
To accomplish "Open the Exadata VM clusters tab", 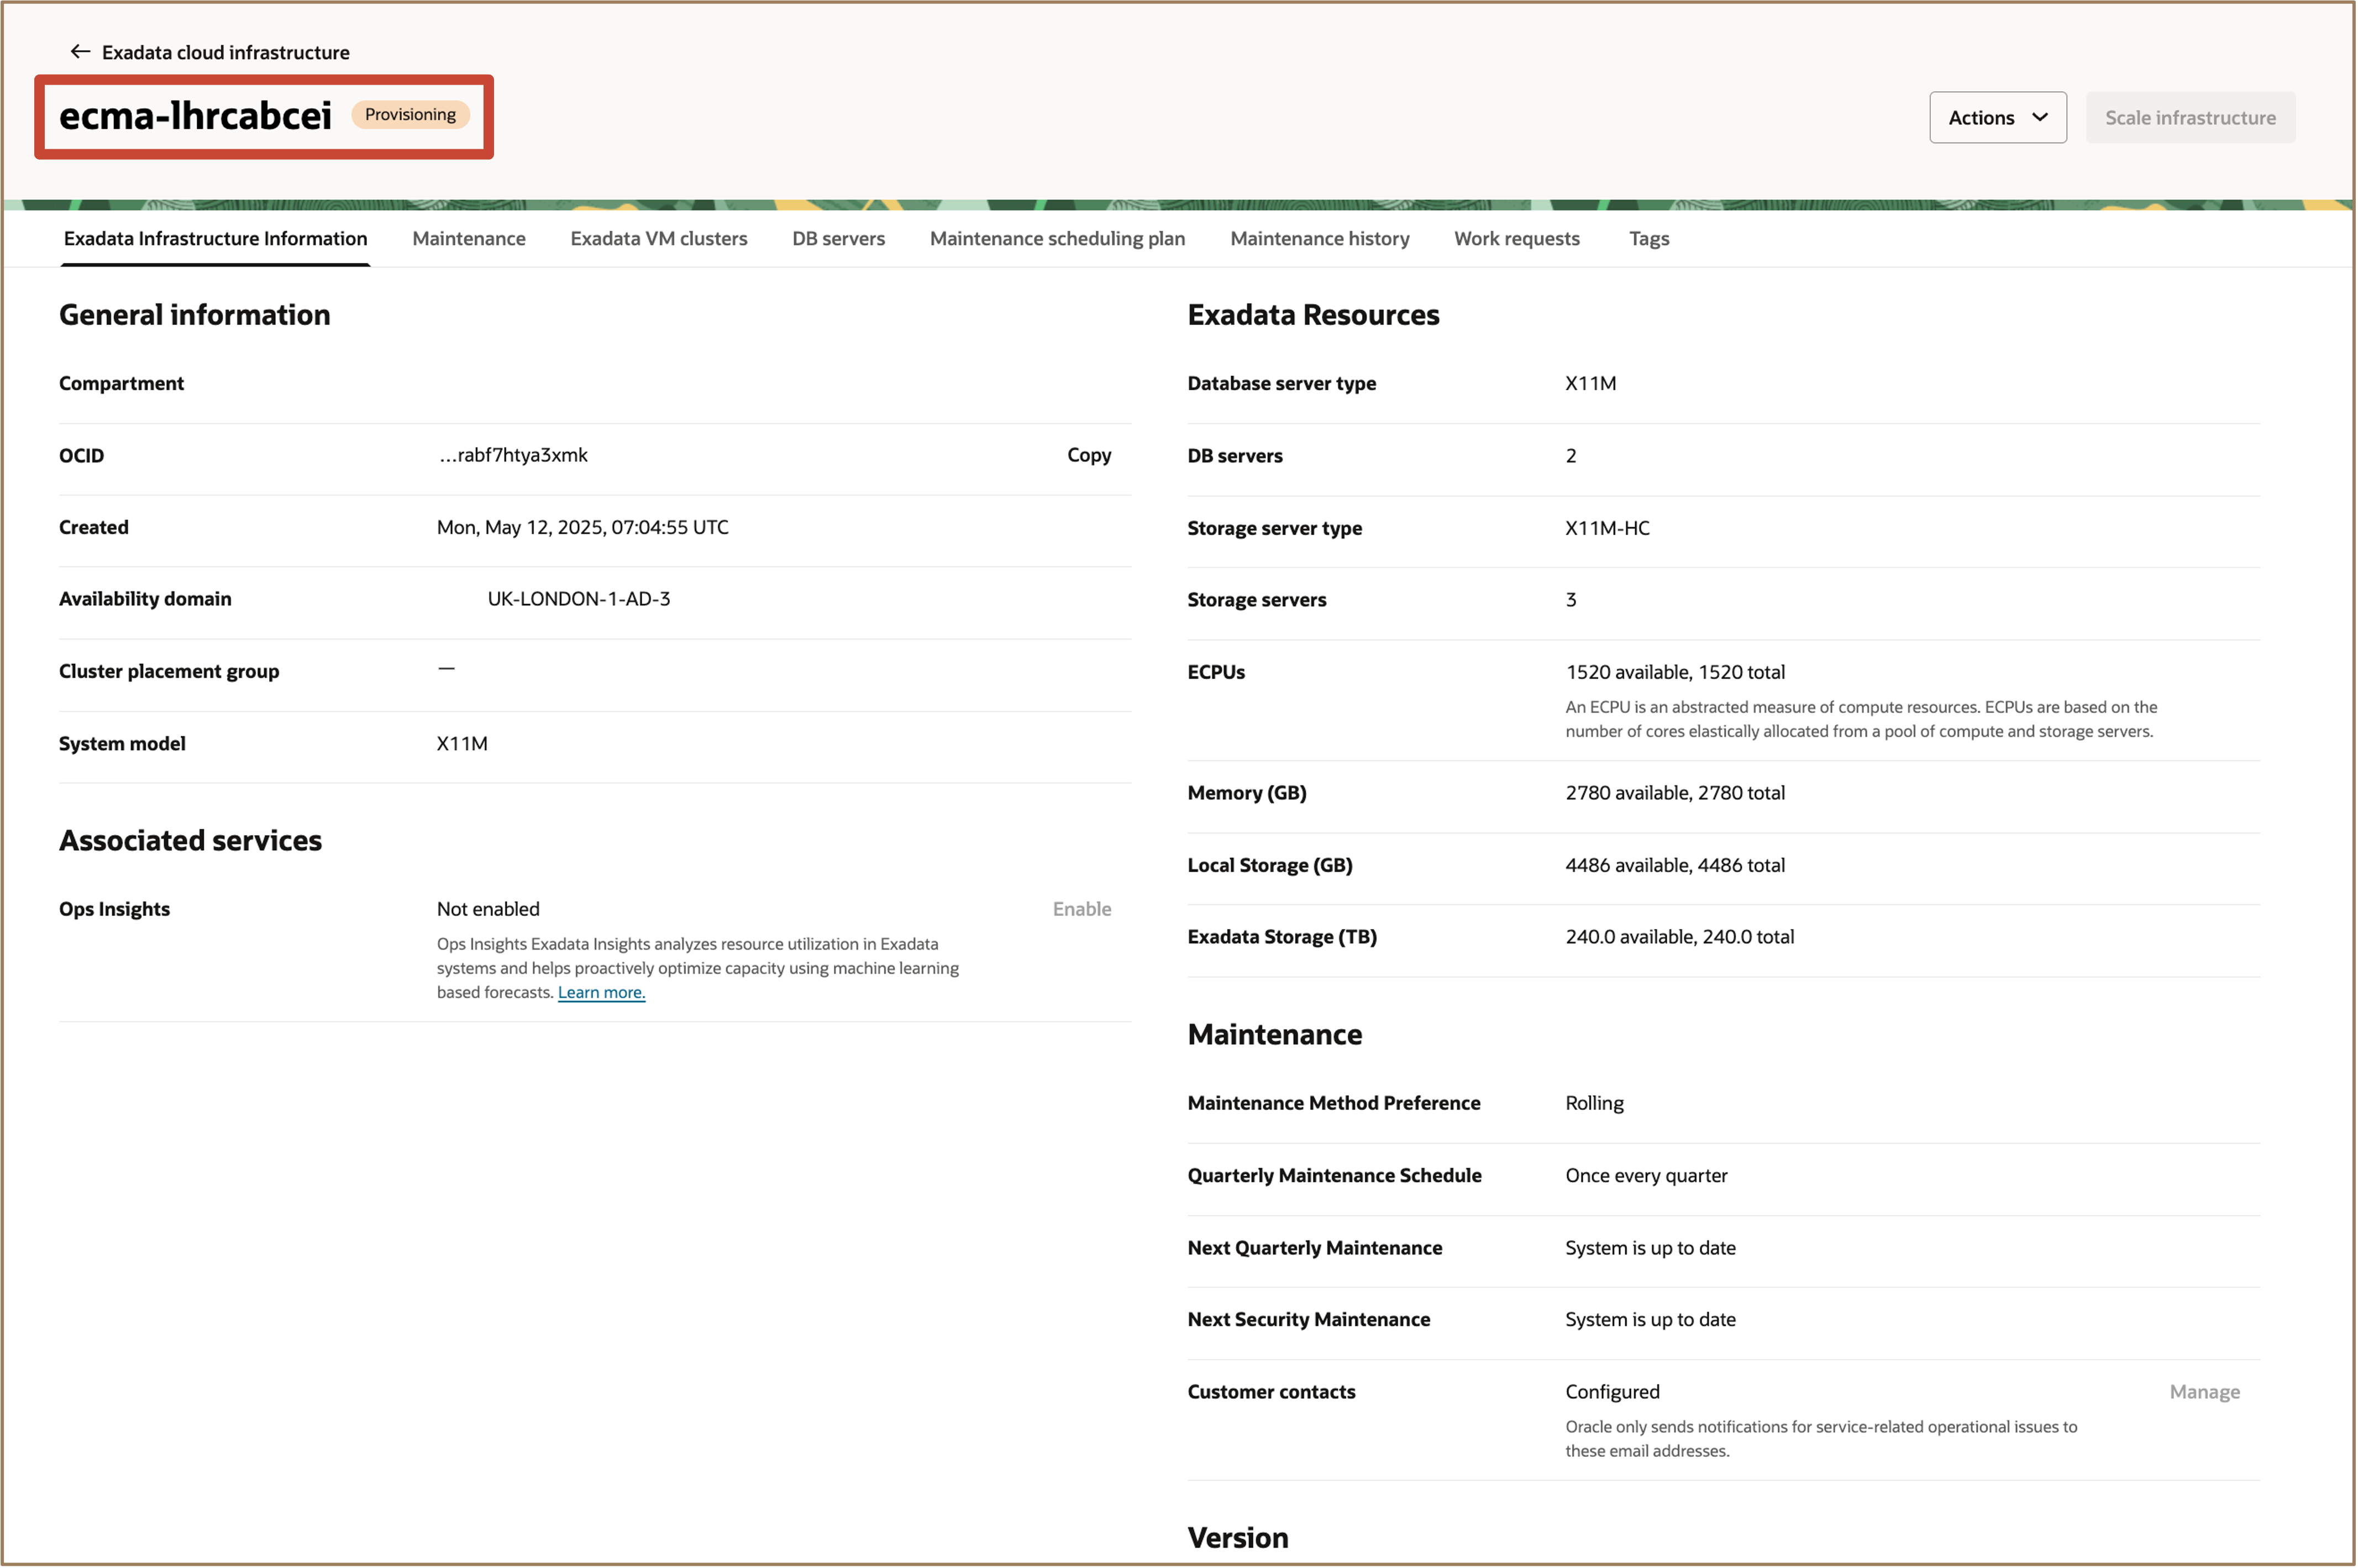I will [x=658, y=238].
